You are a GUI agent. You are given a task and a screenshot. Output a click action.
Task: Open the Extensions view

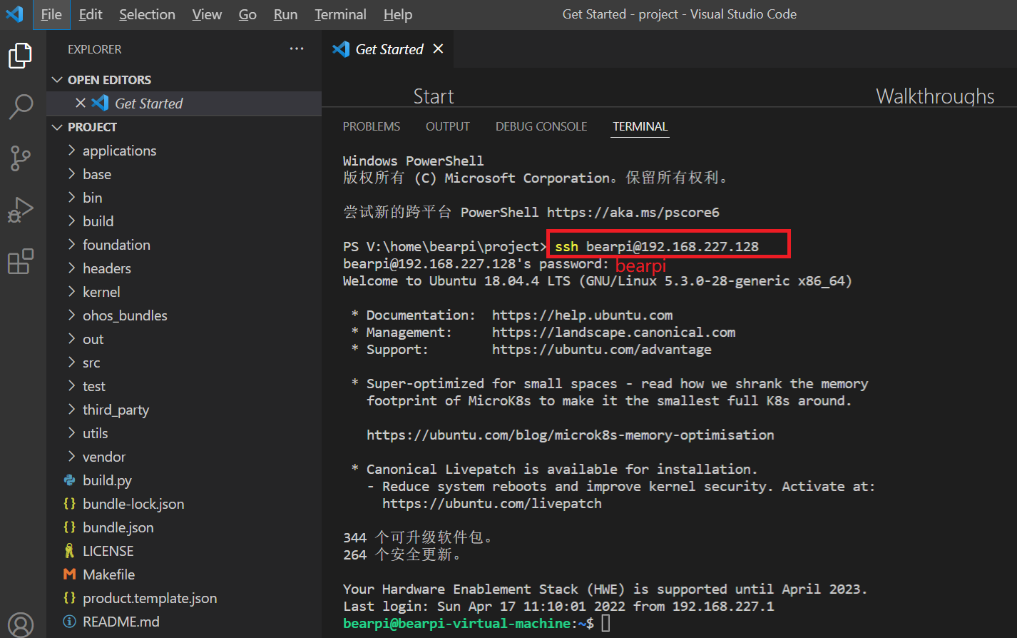click(x=20, y=261)
